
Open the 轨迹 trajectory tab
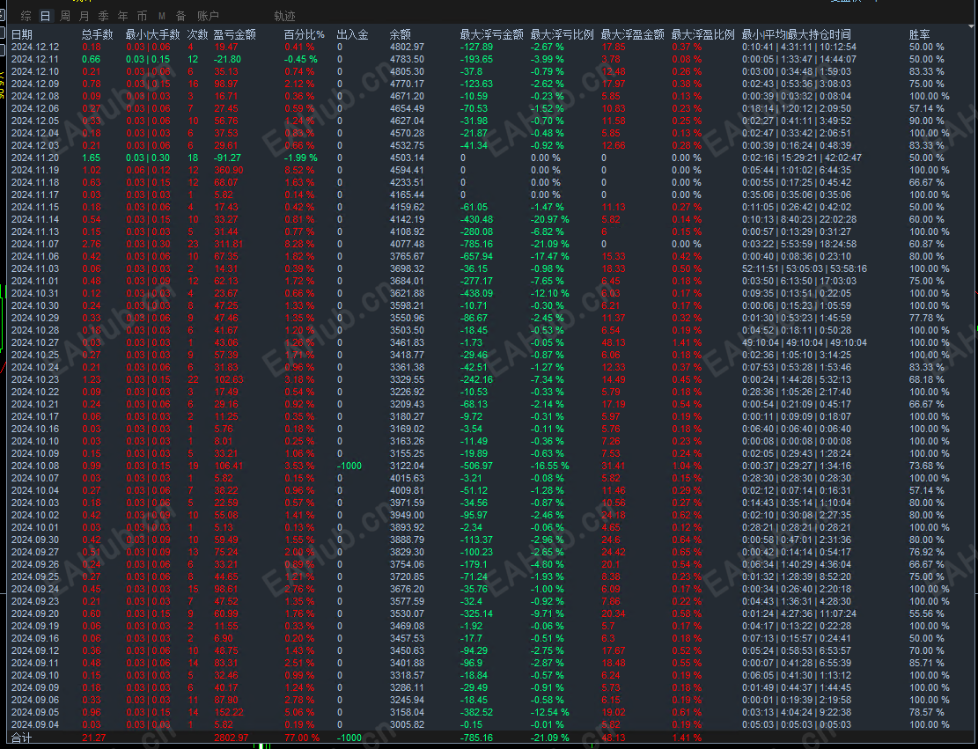pyautogui.click(x=284, y=16)
